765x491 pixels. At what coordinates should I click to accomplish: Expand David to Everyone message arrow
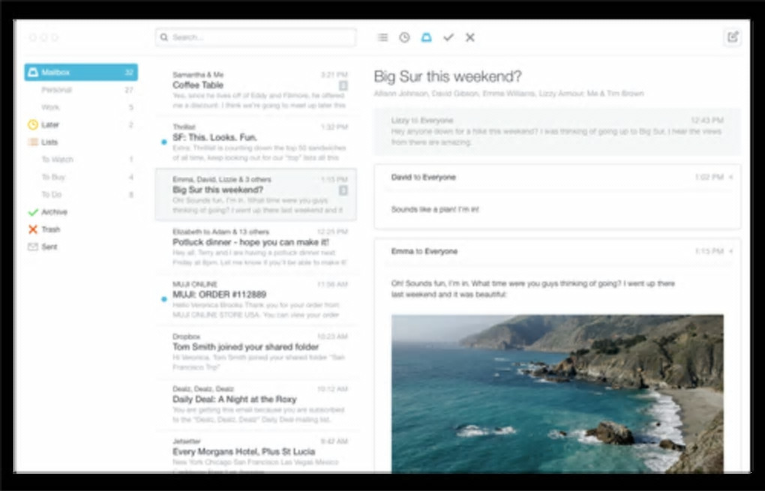coord(730,178)
